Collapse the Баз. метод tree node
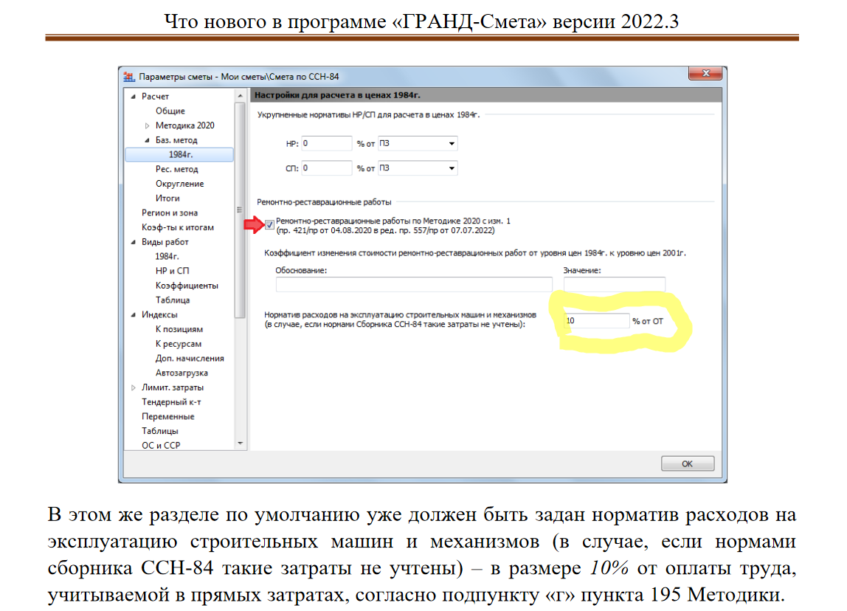The image size is (847, 611). point(147,140)
